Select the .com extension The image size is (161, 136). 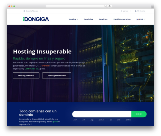(75, 120)
